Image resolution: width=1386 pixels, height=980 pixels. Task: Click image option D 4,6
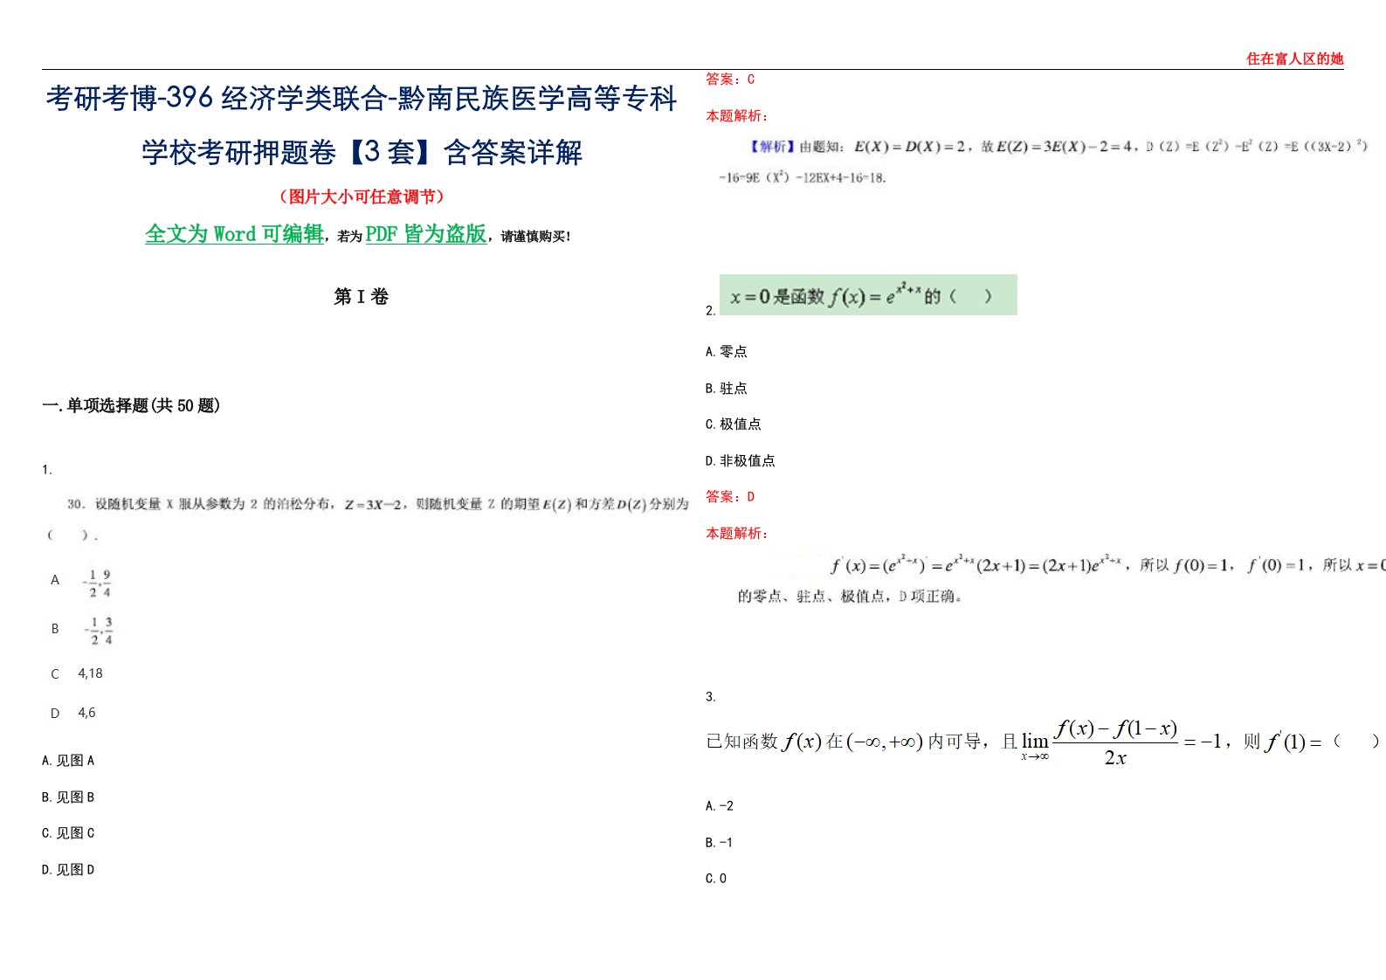click(73, 713)
